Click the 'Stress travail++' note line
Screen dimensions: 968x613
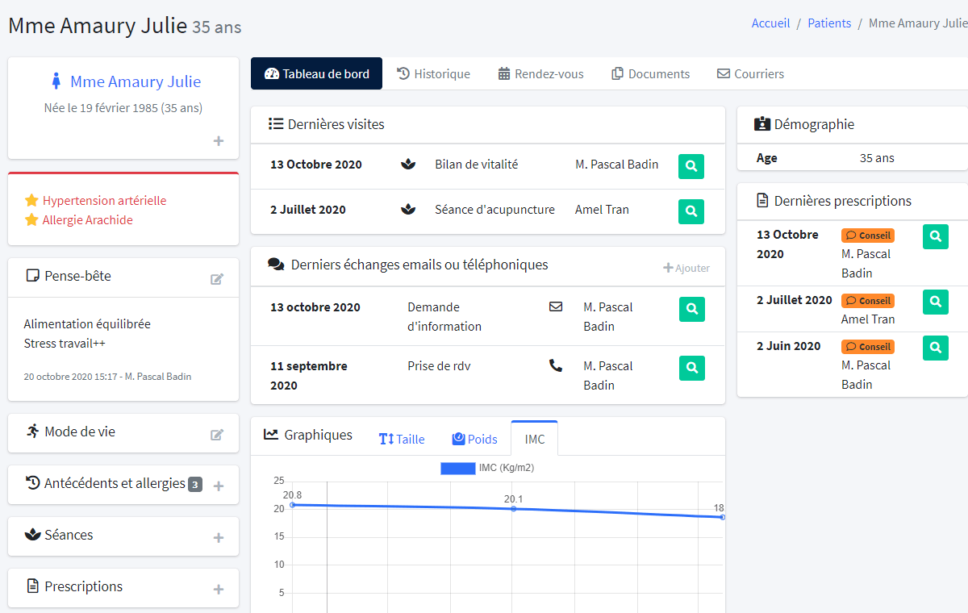tap(65, 344)
